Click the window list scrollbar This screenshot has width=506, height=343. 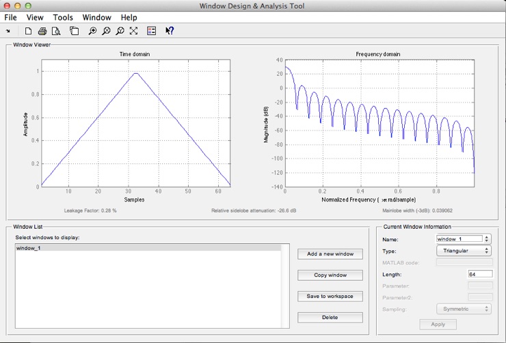pos(285,286)
